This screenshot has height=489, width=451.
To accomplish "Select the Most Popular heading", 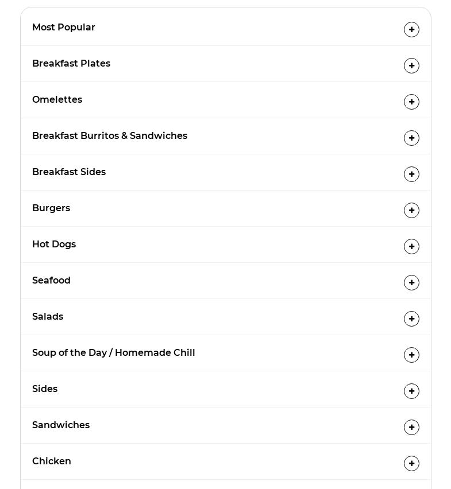I will click(x=64, y=27).
